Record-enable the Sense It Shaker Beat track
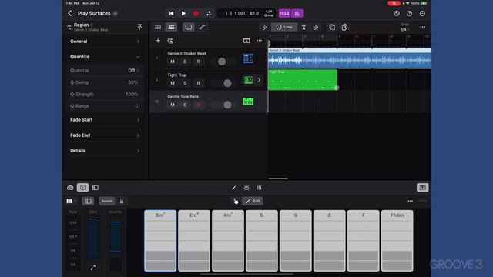Image resolution: width=493 pixels, height=277 pixels. (x=199, y=62)
